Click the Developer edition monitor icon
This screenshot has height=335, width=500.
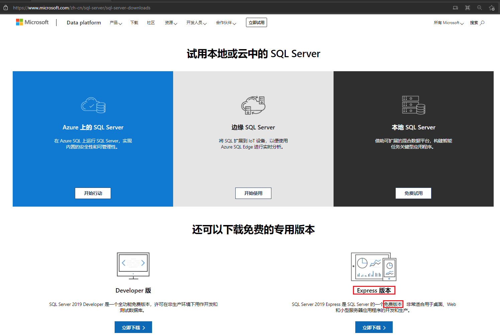click(133, 265)
